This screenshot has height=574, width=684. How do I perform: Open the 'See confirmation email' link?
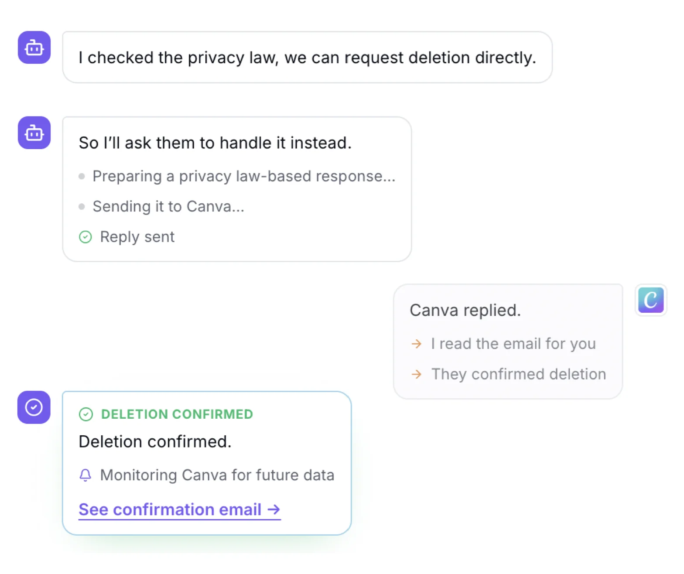pos(179,509)
